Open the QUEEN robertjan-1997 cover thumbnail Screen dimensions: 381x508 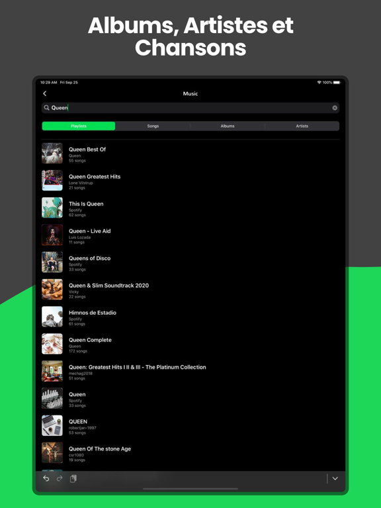click(x=52, y=425)
